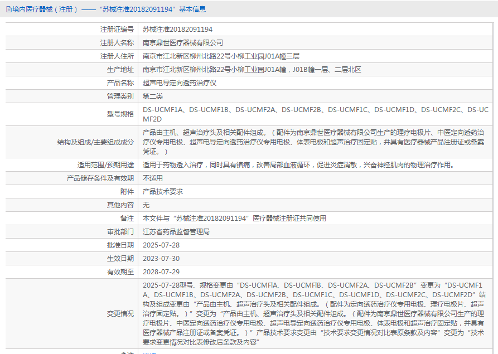Image resolution: width=498 pixels, height=354 pixels.
Task: Click the structure description in 结构及组成 row
Action: click(x=313, y=142)
